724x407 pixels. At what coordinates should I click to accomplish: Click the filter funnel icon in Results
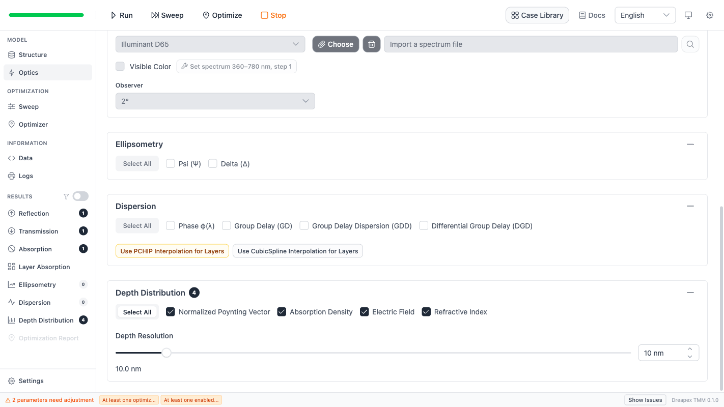tap(66, 196)
